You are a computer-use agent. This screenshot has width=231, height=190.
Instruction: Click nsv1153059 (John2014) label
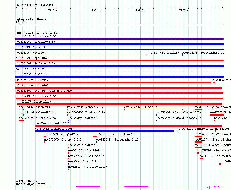click(x=35, y=107)
